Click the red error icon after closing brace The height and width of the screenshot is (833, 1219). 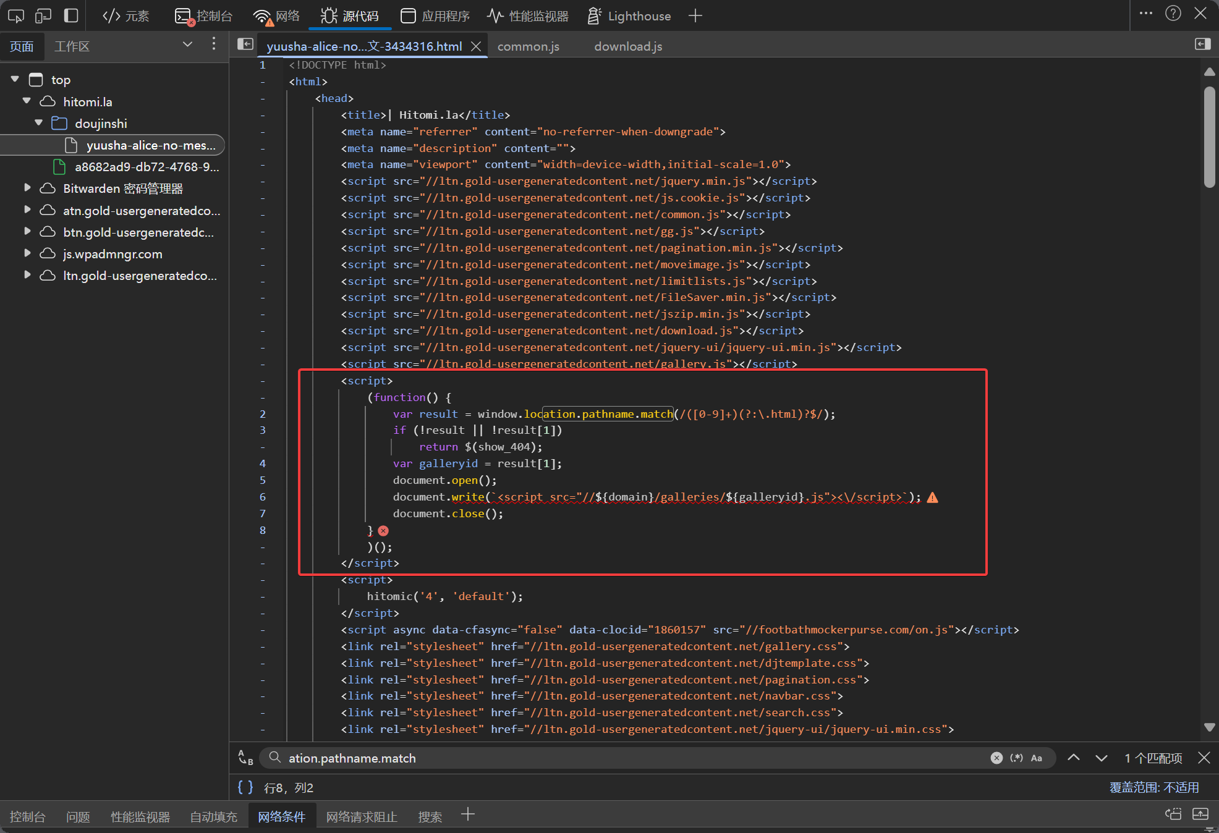pos(383,531)
